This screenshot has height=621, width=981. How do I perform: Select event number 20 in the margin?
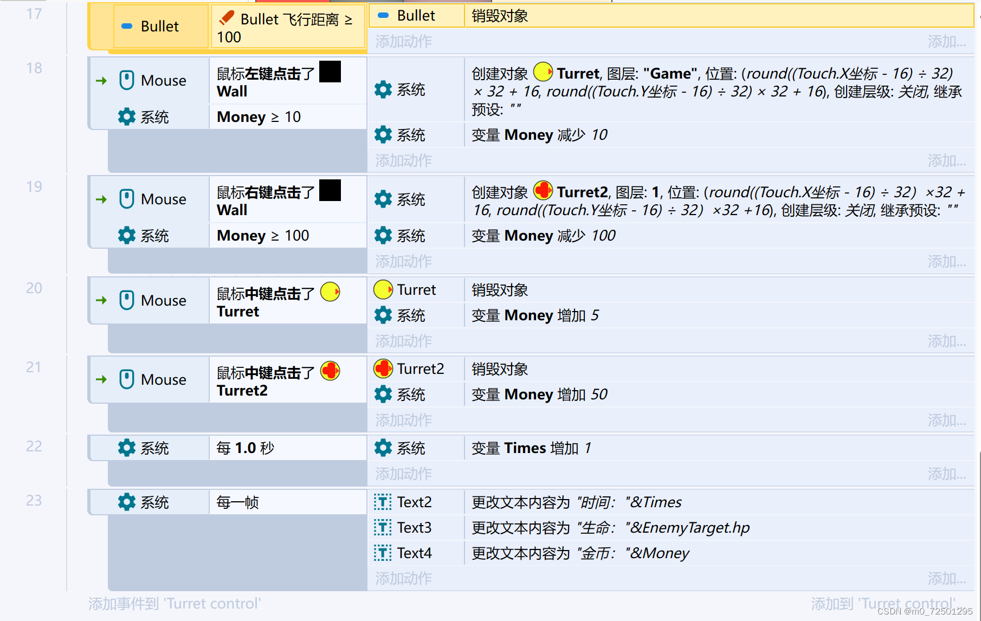point(33,288)
